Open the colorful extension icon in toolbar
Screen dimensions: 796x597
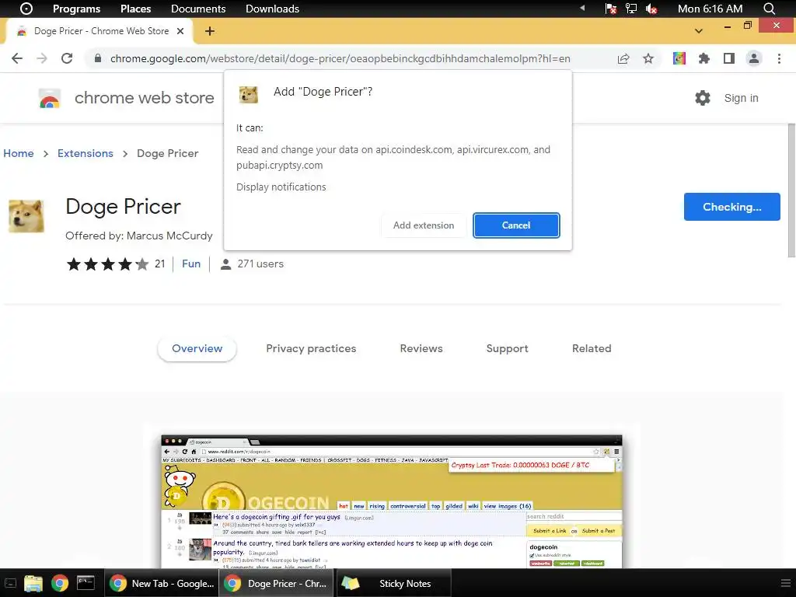(x=679, y=58)
